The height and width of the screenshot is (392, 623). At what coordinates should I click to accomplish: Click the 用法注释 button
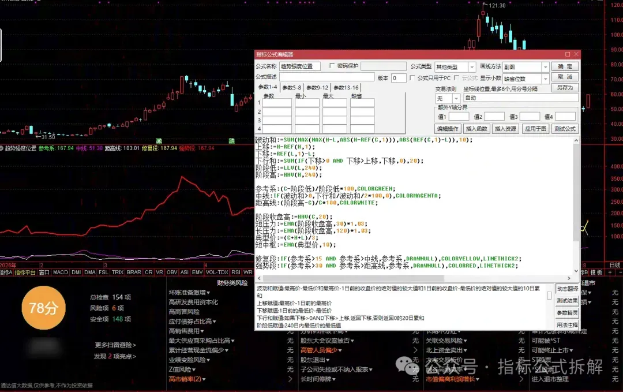568,325
